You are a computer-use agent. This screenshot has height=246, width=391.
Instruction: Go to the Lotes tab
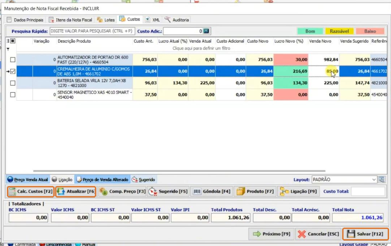(106, 20)
